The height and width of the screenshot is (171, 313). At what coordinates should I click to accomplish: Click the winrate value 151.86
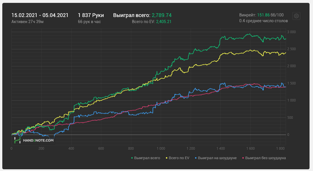click(263, 15)
